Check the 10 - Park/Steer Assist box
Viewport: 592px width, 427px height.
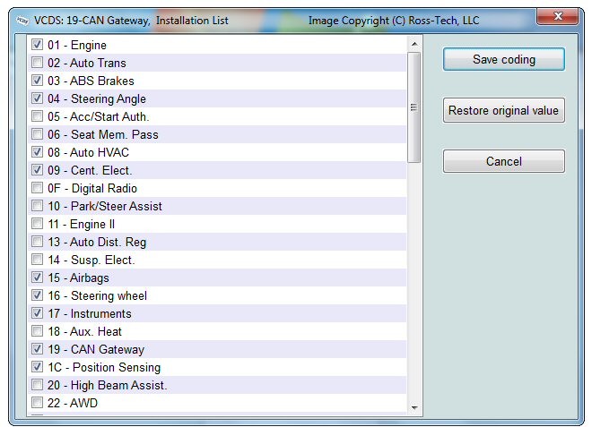click(37, 205)
